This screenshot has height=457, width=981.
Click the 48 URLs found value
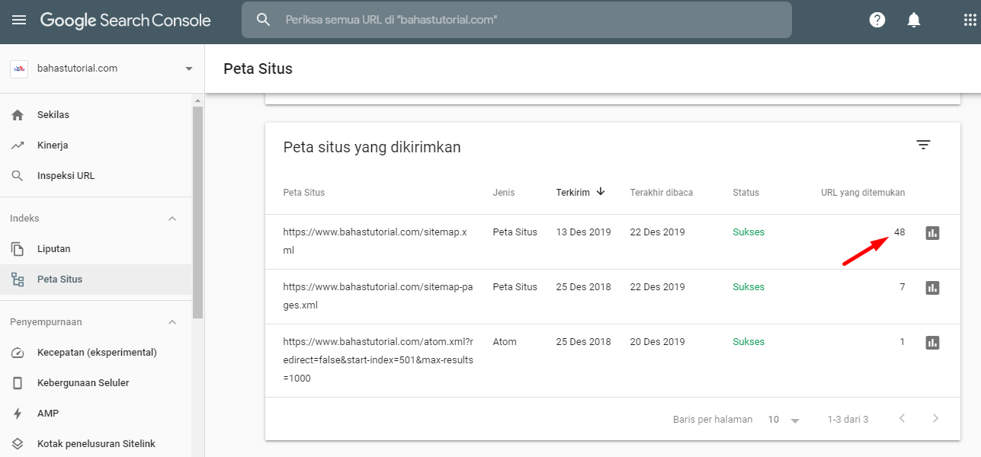(x=899, y=232)
